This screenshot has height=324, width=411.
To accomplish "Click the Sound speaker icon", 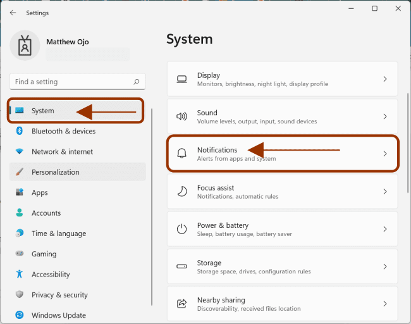I will click(181, 116).
